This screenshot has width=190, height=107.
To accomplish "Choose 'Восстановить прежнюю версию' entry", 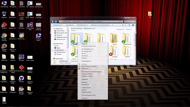I will (93, 72).
